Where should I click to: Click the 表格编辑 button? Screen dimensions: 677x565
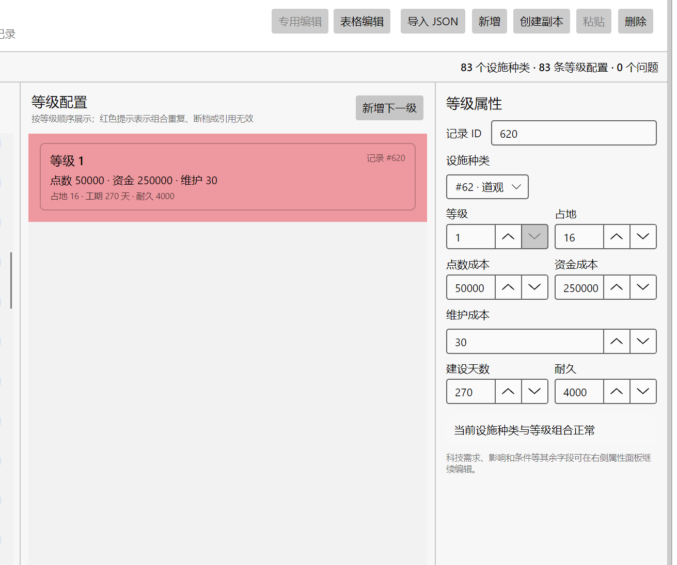362,21
